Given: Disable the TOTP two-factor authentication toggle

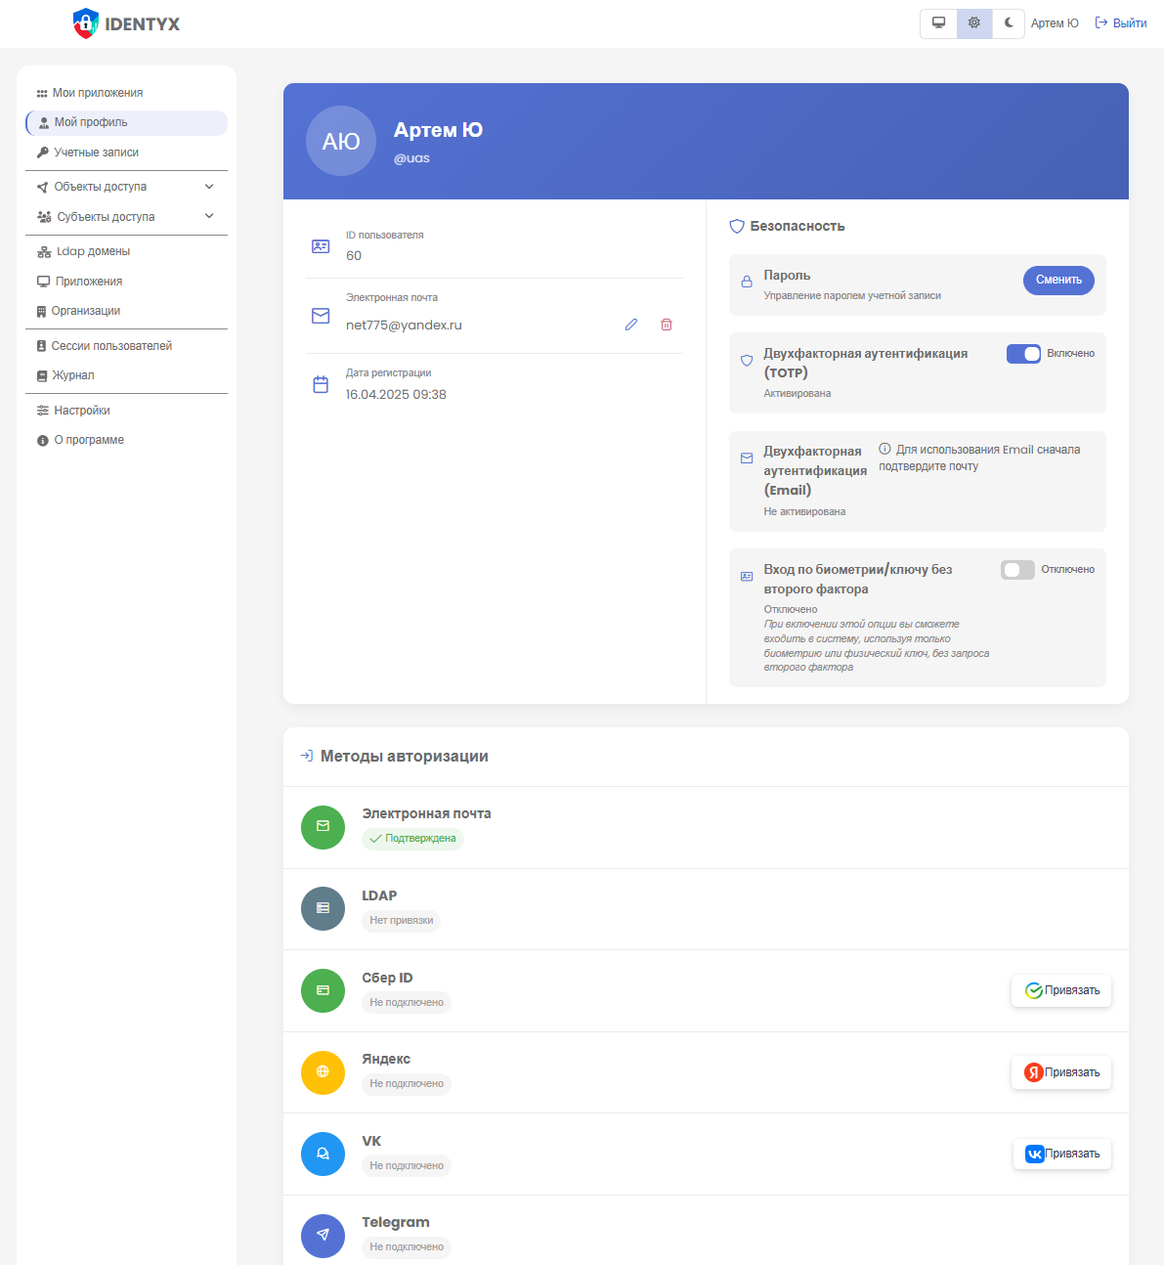Looking at the screenshot, I should click(x=1023, y=353).
